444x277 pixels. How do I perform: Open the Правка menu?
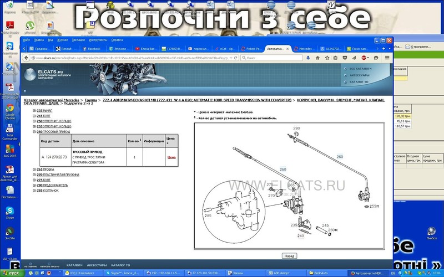[x=39, y=40]
